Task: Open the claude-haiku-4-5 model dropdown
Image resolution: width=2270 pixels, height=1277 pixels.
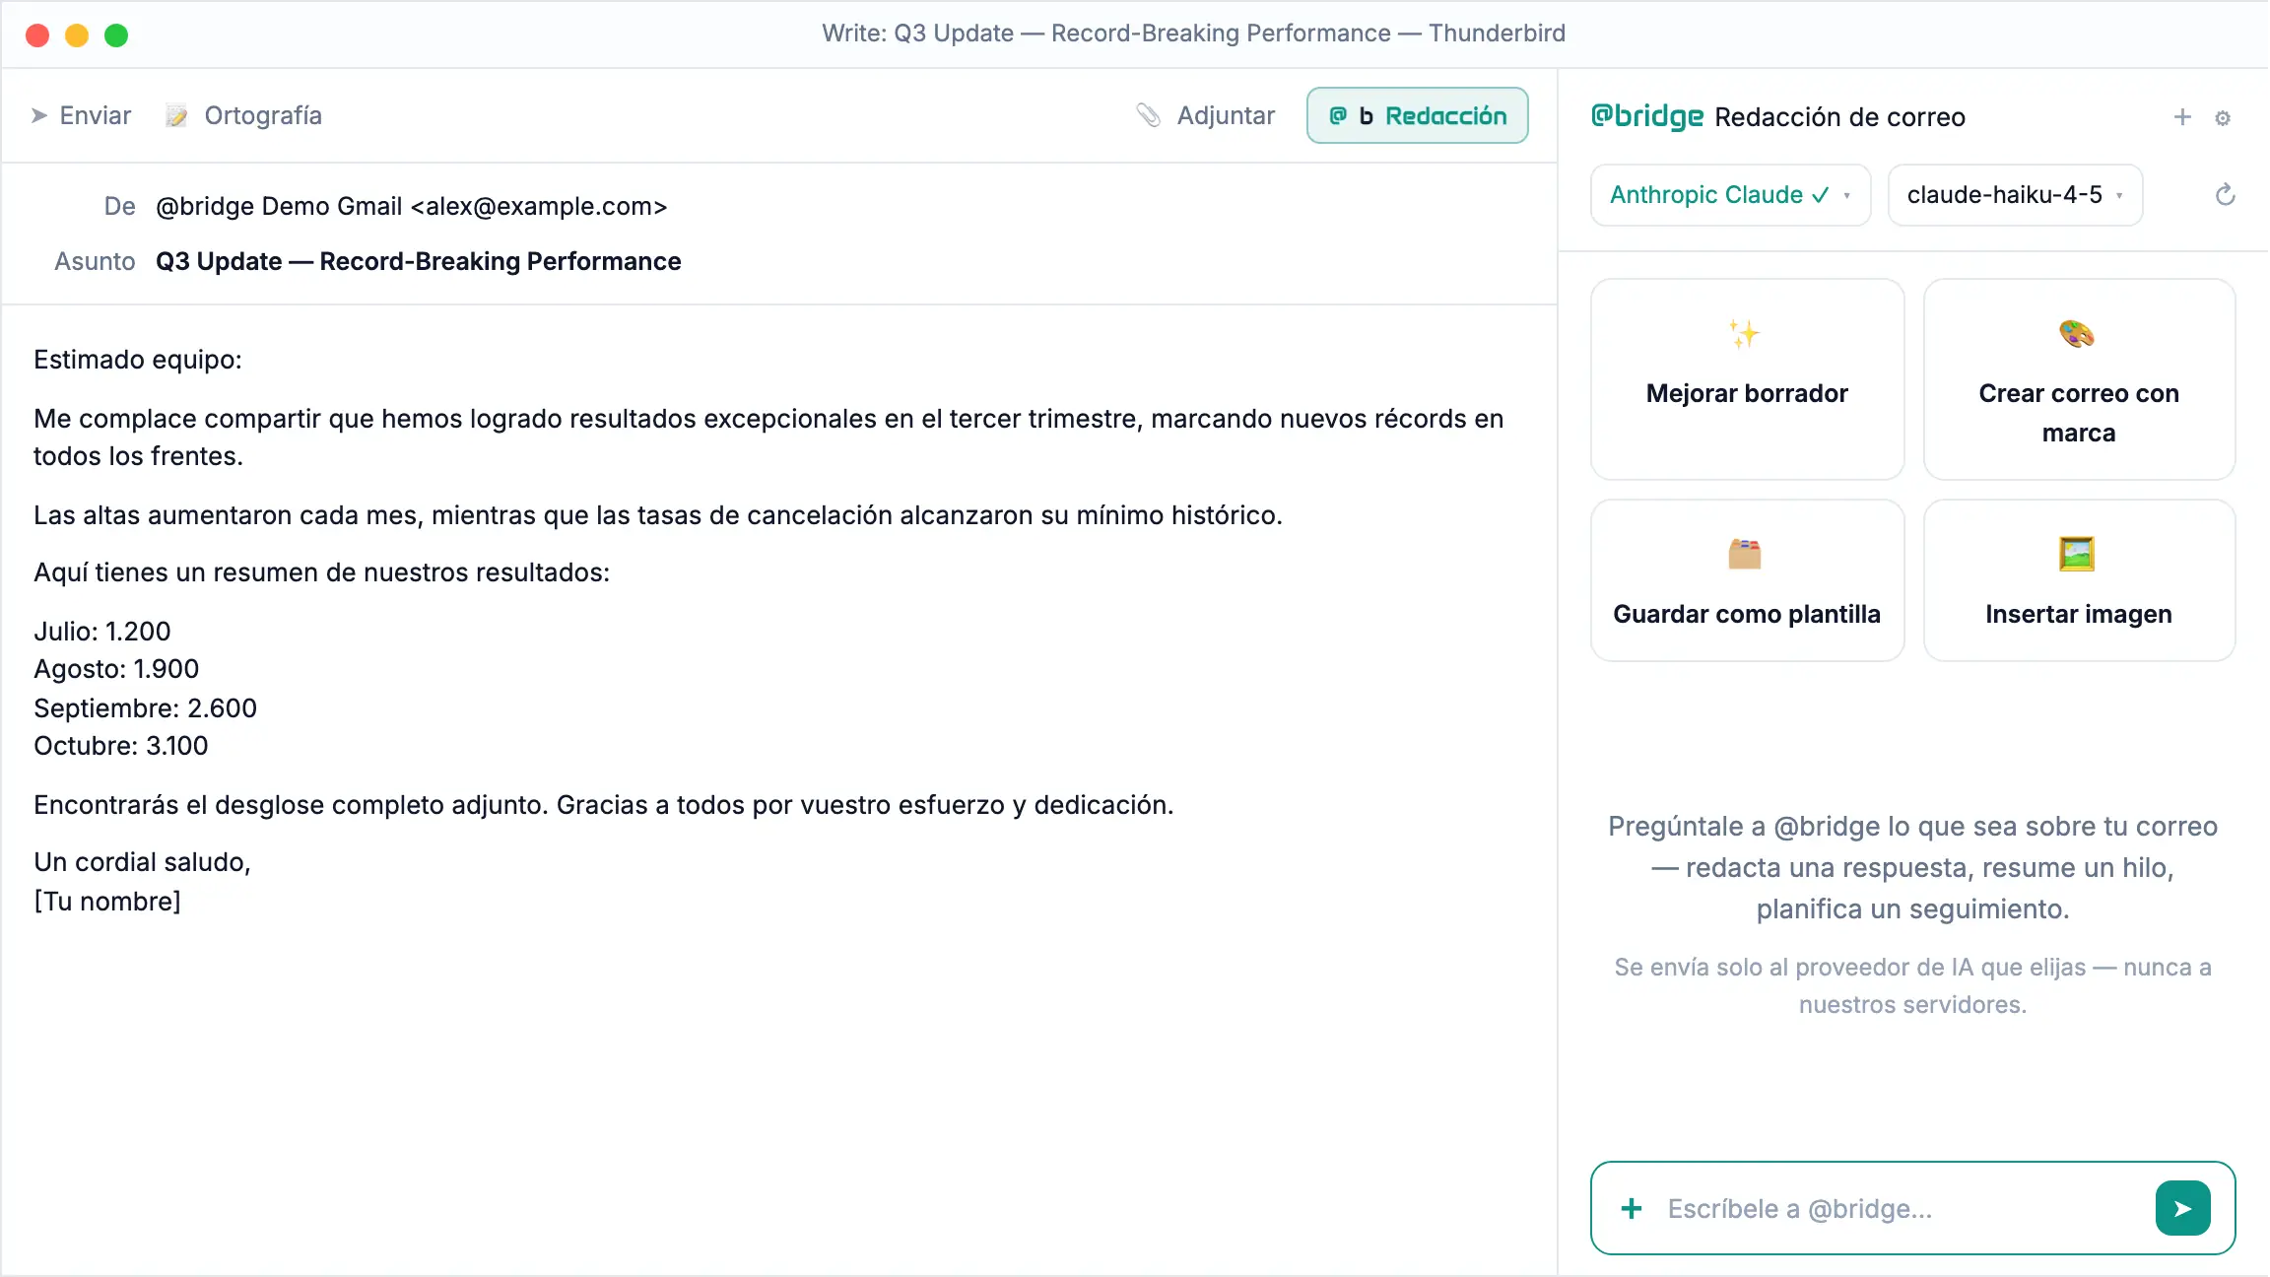Action: coord(2015,195)
